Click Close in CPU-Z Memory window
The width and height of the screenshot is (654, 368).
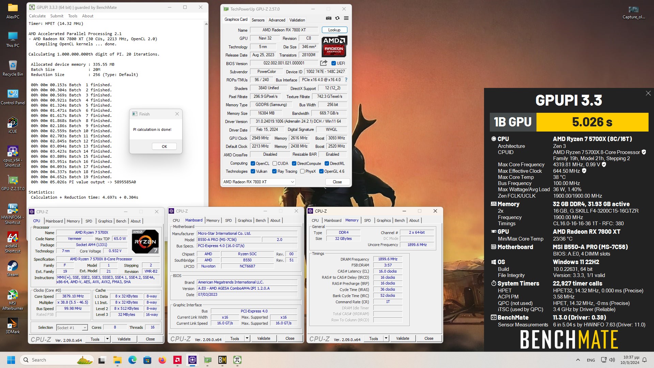[429, 338]
